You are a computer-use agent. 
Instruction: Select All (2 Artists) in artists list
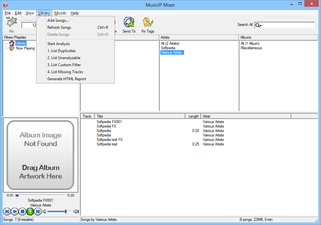click(x=170, y=43)
